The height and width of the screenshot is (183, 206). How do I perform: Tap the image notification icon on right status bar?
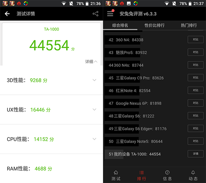(x=129, y=3)
